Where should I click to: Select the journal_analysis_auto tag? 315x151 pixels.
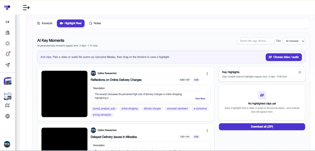104,109
